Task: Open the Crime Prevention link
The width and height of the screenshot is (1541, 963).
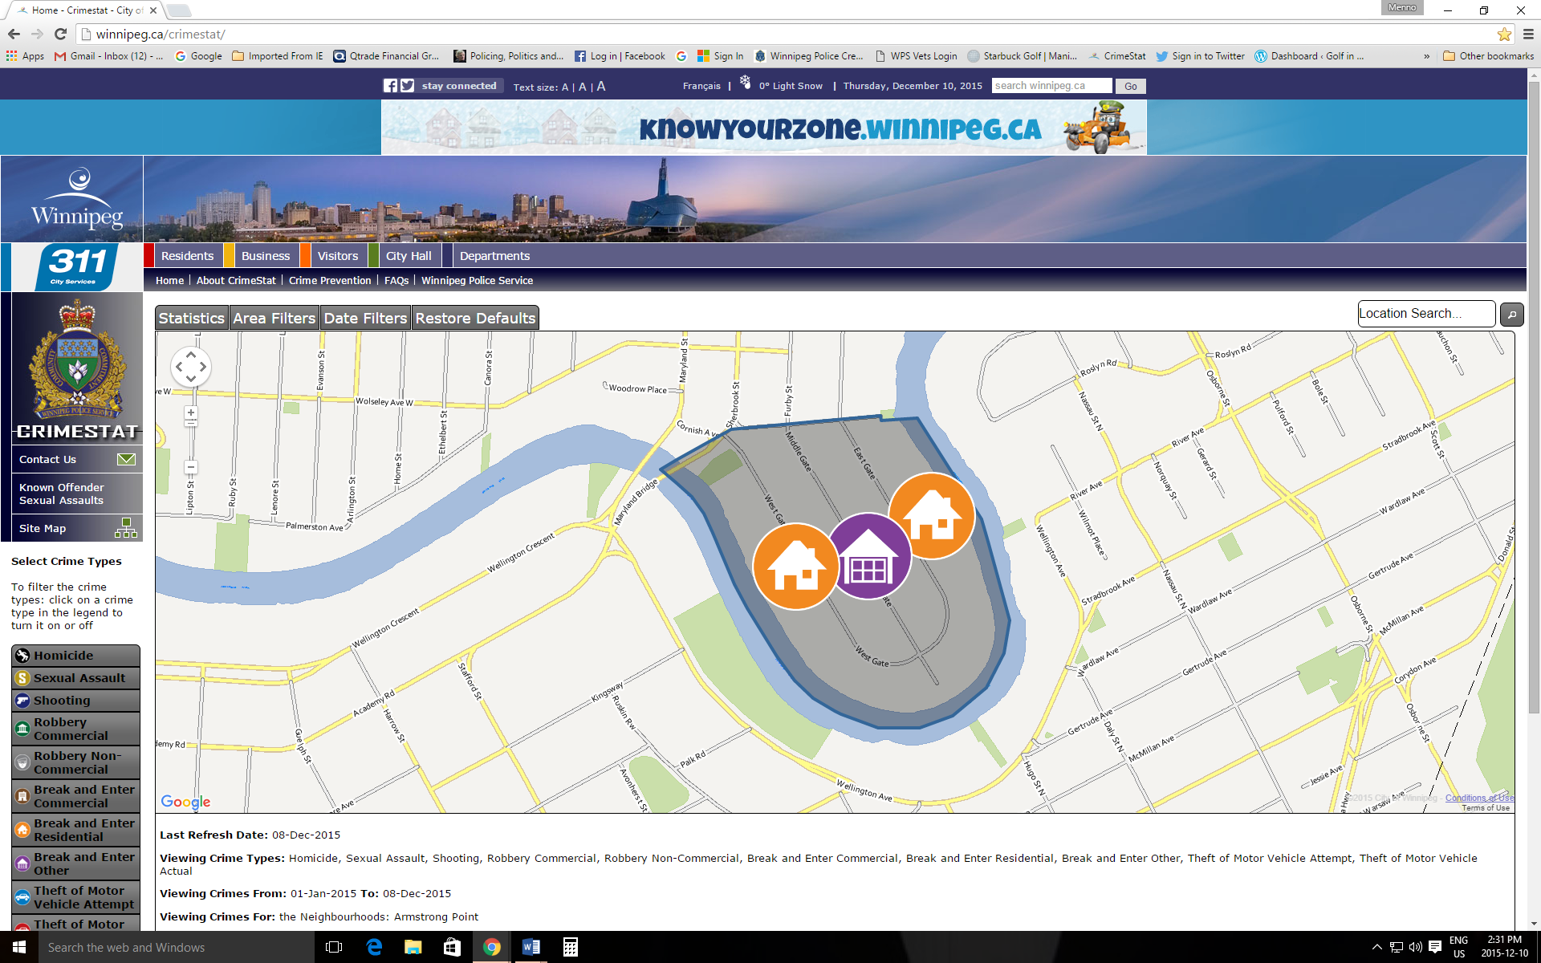Action: 330,281
